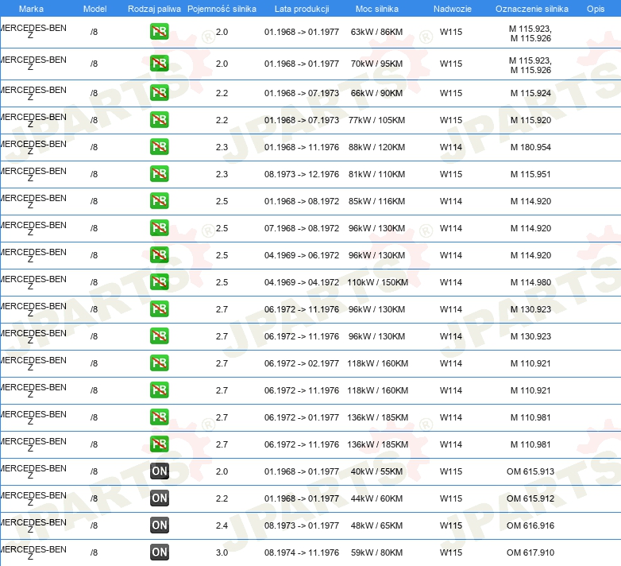621x566 pixels.
Task: Click the Pojemność silnika column header
Action: click(x=222, y=9)
